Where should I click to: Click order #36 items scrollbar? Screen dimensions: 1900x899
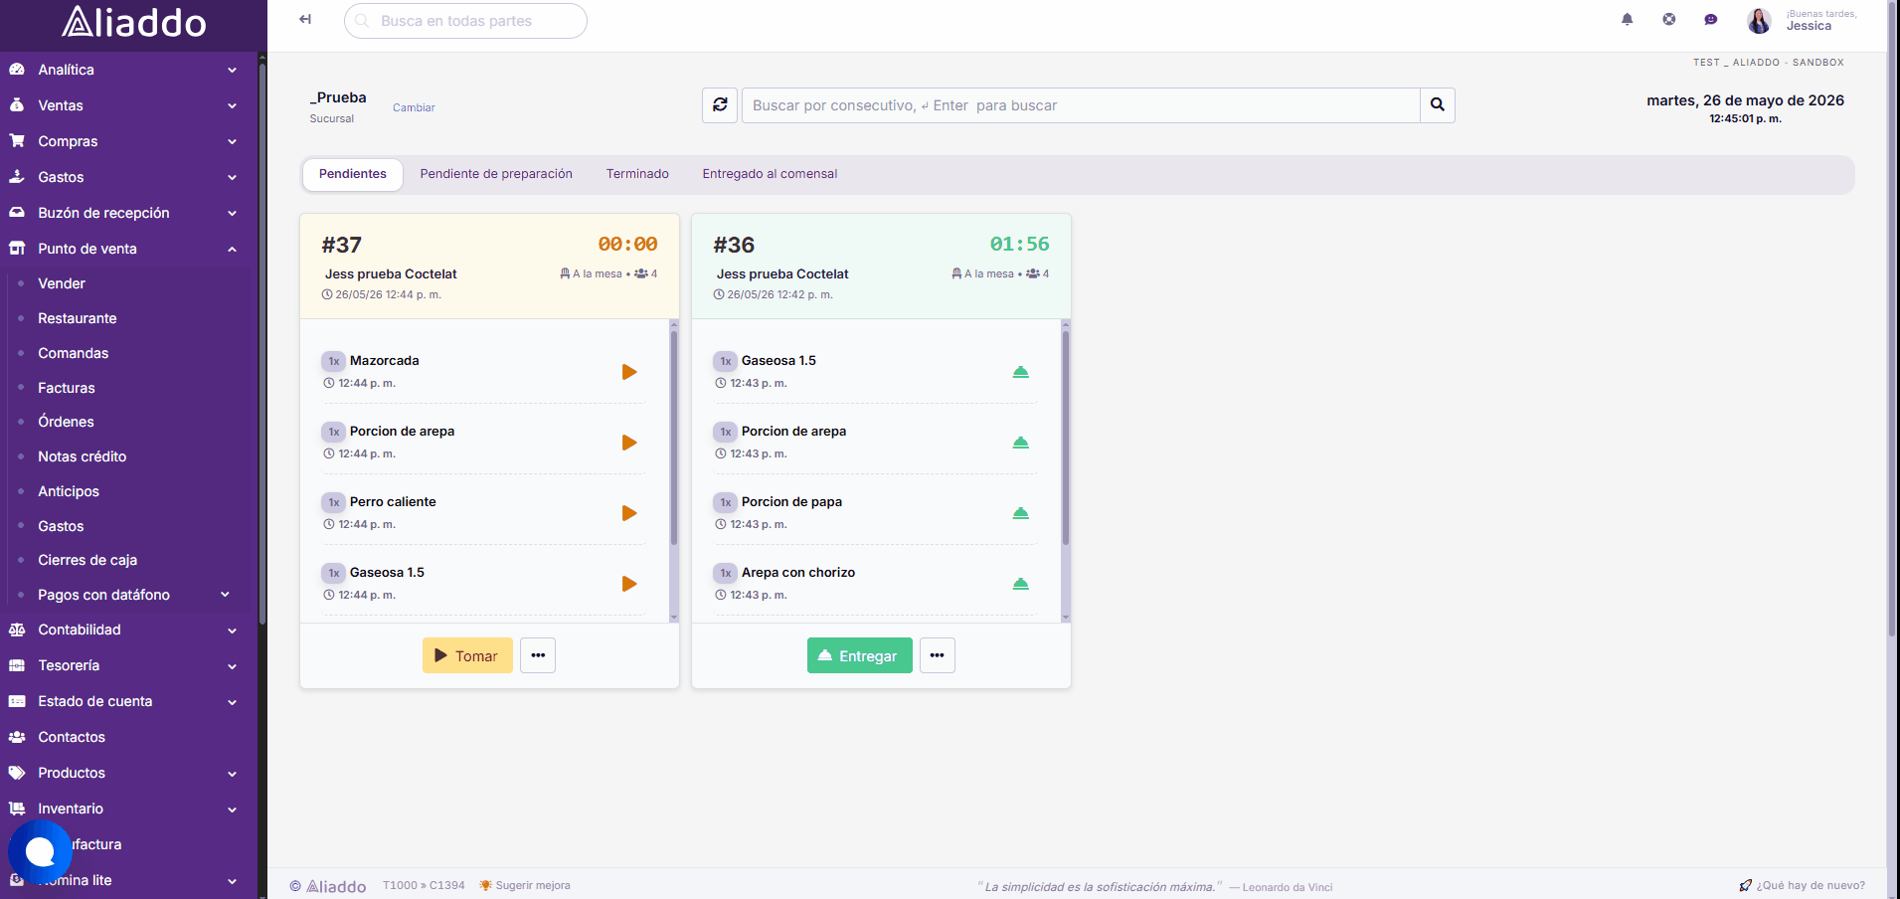[x=1066, y=438]
